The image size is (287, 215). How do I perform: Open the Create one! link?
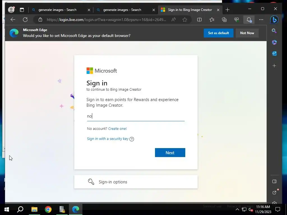(x=117, y=128)
